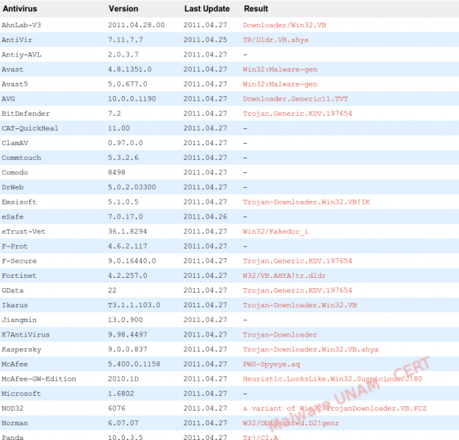This screenshot has width=459, height=440.
Task: Click the W32/VB.AHYA!tr.dldr result
Action: click(x=284, y=276)
